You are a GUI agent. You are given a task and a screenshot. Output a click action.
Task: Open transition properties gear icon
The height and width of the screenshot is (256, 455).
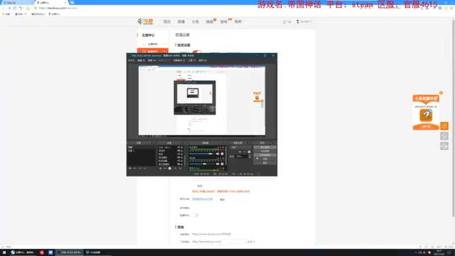tap(249, 152)
